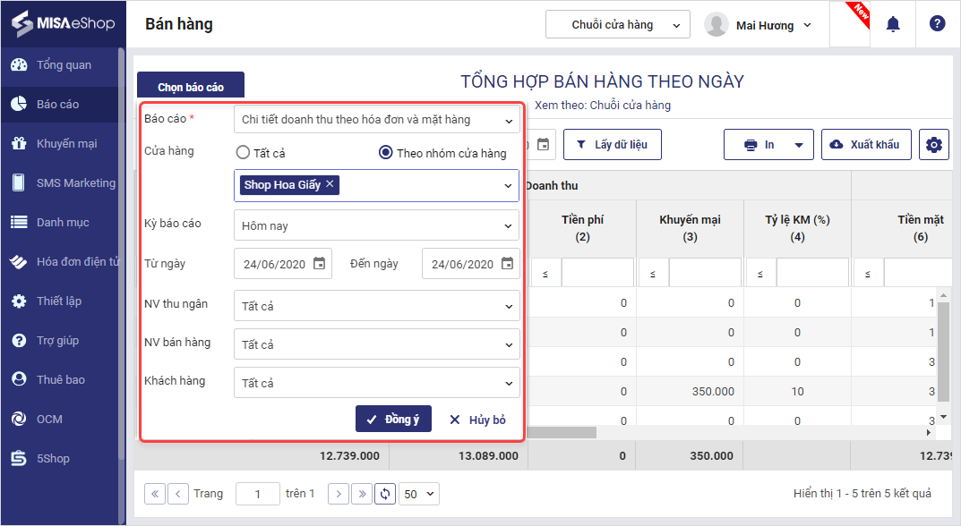The width and height of the screenshot is (961, 526).
Task: Click the Mai Hương user avatar
Action: click(x=716, y=24)
